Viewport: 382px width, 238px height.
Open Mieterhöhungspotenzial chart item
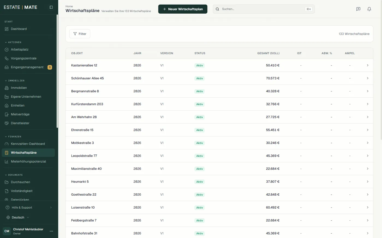coord(28,161)
